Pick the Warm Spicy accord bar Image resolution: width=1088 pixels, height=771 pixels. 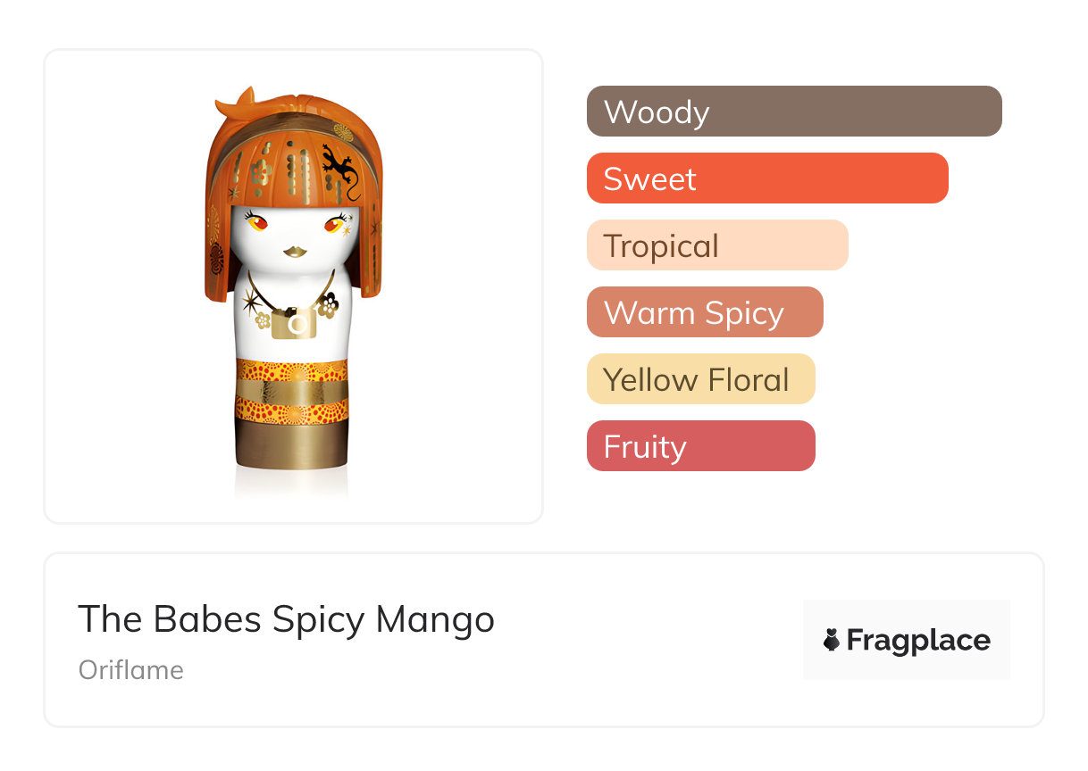(705, 312)
